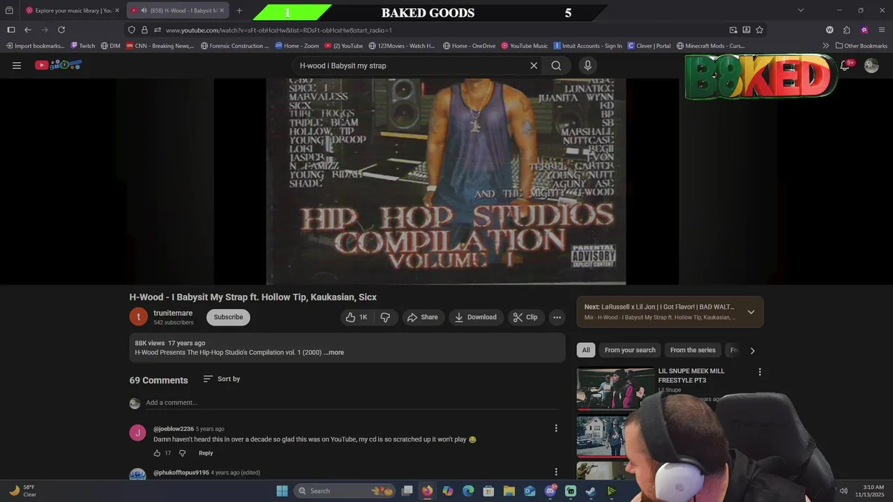Open options for LIL SNUPE suggested video
This screenshot has width=893, height=502.
coord(760,372)
